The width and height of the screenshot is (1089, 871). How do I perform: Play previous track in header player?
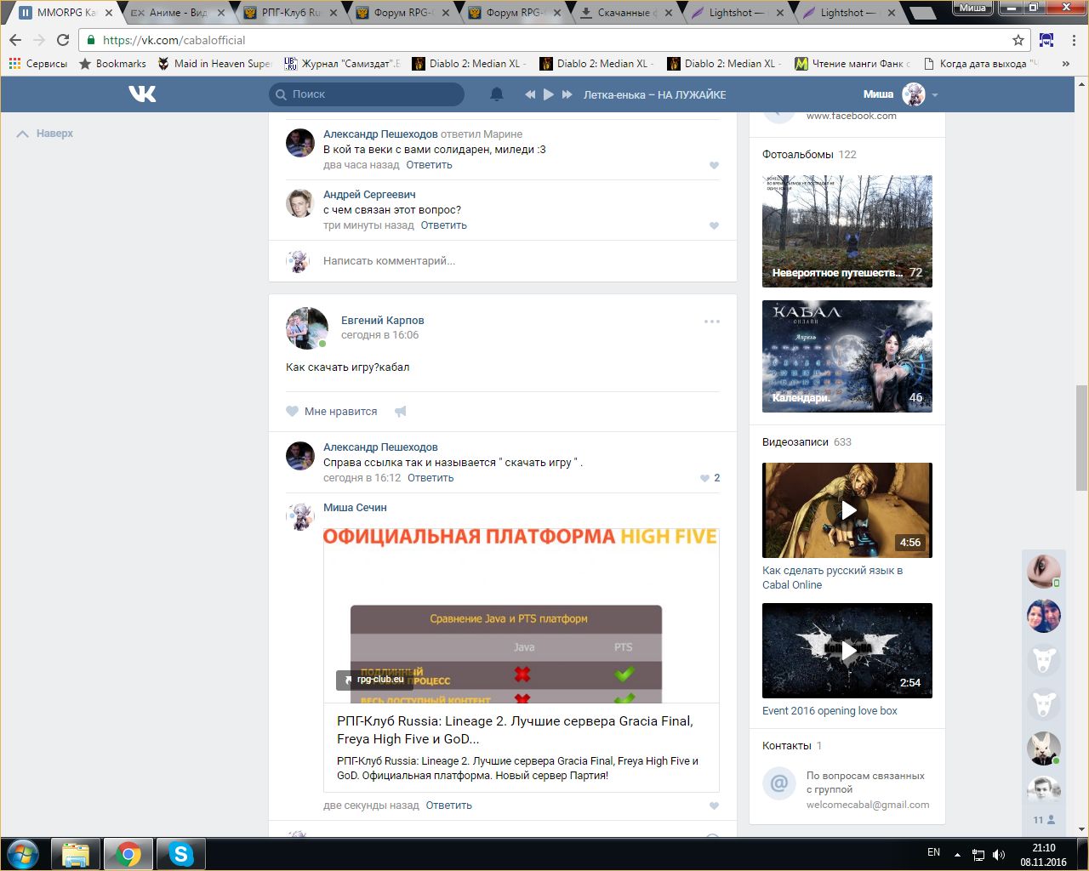coord(530,94)
